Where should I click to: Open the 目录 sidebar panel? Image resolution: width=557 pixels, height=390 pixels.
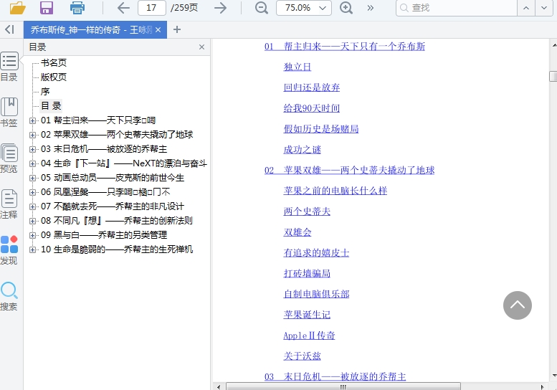(x=9, y=67)
